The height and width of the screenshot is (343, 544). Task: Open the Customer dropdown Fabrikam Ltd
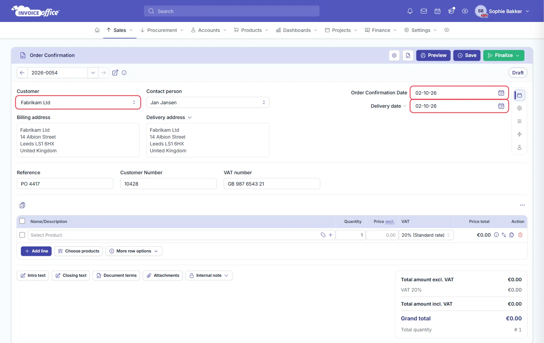(78, 103)
